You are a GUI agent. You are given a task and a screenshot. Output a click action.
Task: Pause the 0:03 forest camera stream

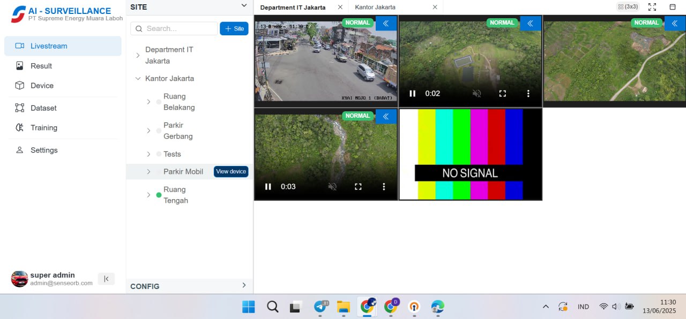(x=267, y=186)
